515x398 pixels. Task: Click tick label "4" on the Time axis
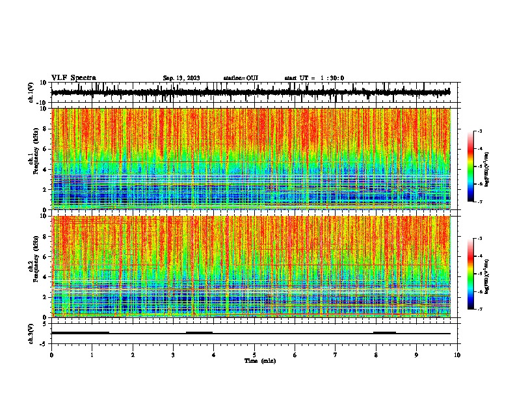click(214, 355)
